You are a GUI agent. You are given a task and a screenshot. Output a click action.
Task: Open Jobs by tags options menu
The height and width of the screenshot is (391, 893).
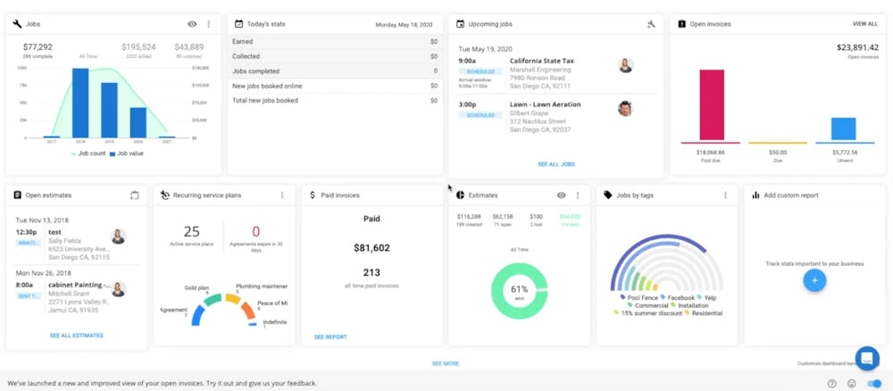(x=725, y=195)
